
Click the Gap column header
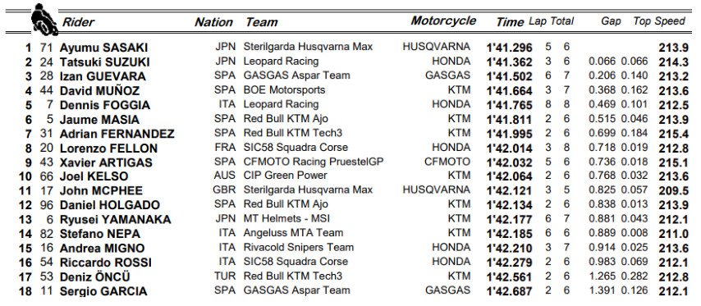611,21
